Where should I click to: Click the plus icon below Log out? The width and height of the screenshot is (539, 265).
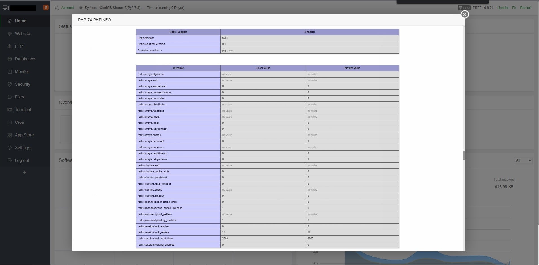point(25,173)
